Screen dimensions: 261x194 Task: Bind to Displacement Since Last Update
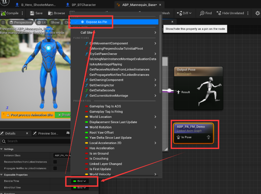(113, 122)
